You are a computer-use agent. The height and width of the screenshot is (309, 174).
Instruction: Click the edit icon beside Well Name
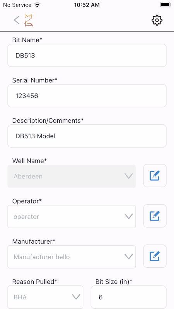155,176
